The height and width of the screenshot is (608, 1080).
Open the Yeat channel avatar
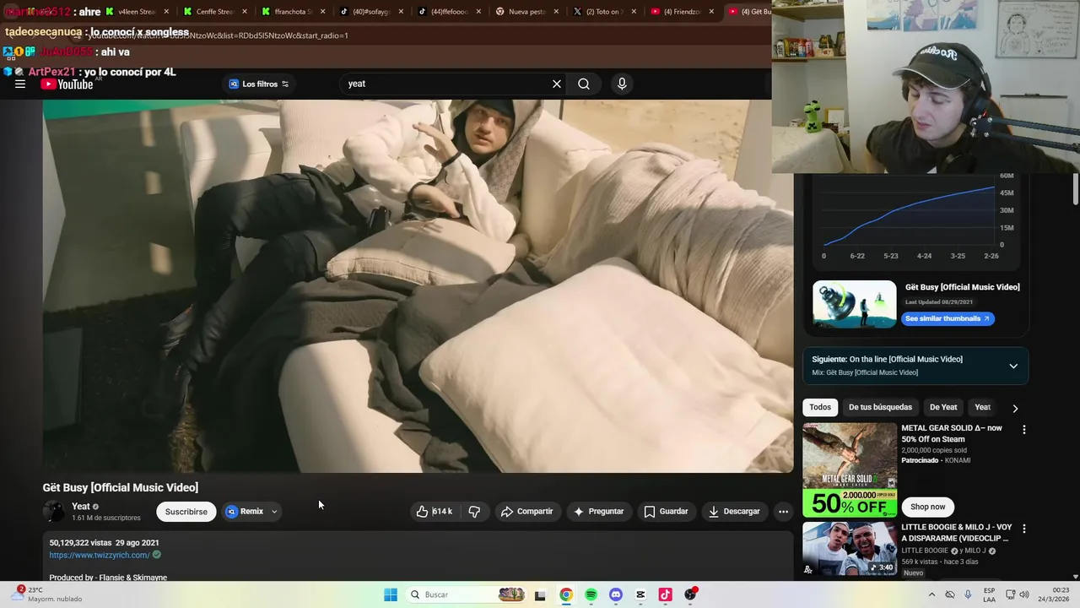click(54, 511)
